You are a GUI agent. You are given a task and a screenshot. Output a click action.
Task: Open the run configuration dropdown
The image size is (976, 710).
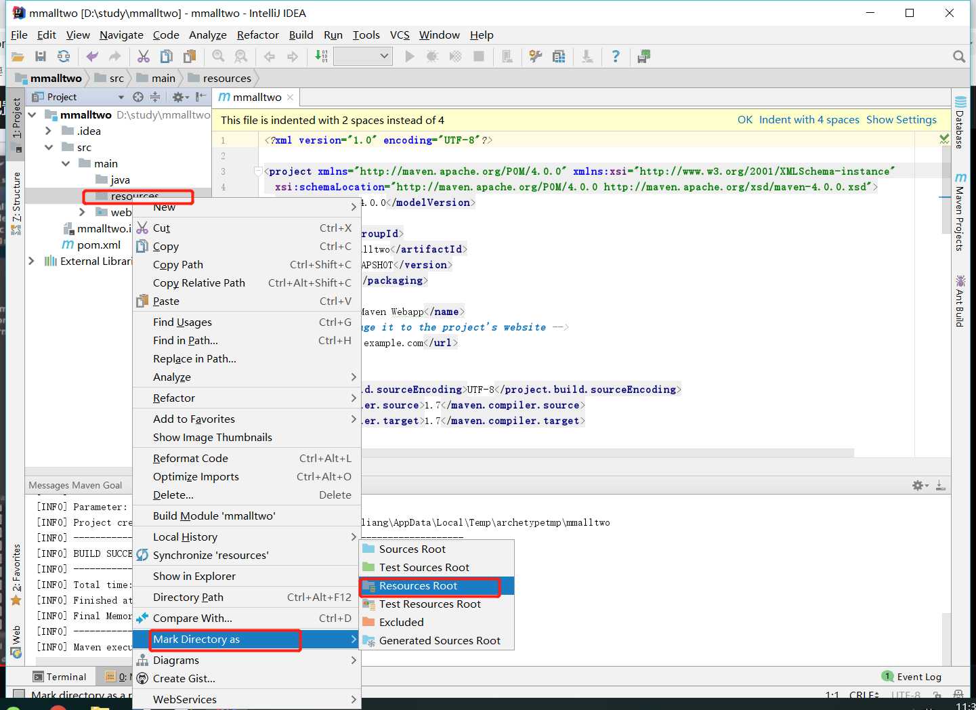[363, 56]
